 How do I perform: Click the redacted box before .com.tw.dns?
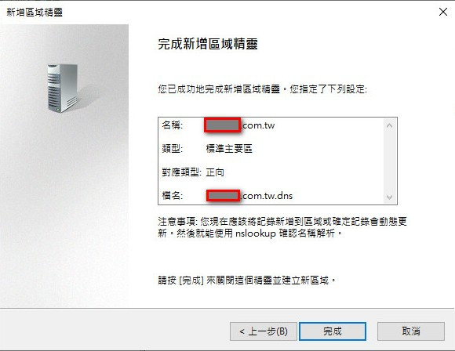pos(223,196)
